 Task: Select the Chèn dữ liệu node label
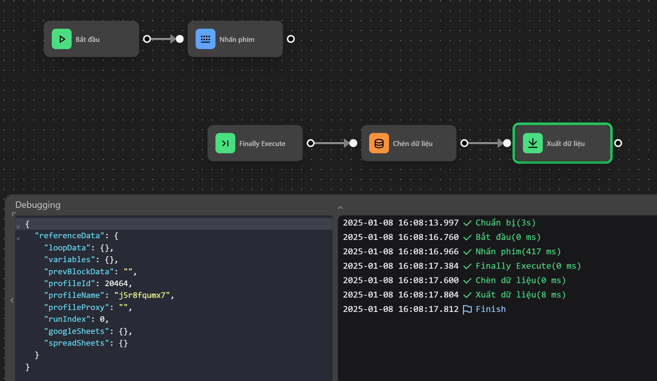pos(412,144)
